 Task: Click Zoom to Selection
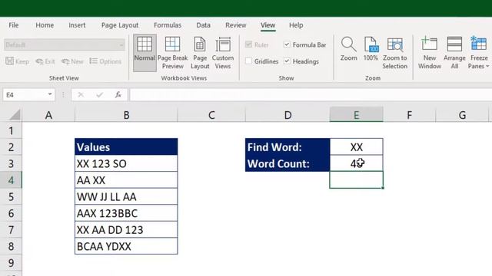(x=394, y=53)
